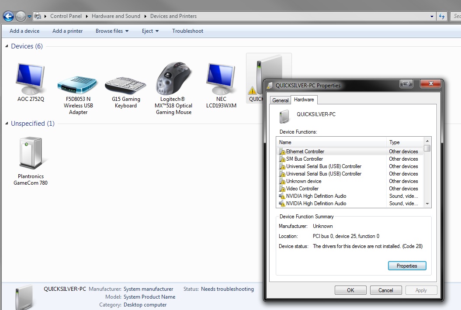Screen dimensions: 461x310
Task: Click the Back navigation arrow
Action: pyautogui.click(x=9, y=16)
